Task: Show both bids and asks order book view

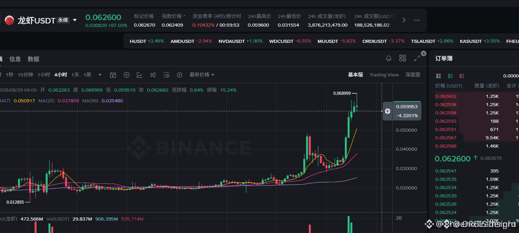Action: coord(438,76)
